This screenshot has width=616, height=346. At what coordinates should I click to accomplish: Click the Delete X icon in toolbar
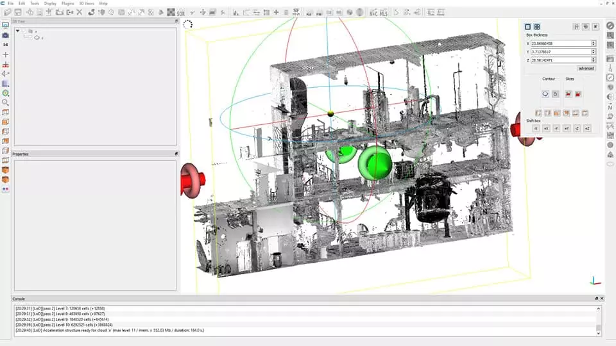80,12
